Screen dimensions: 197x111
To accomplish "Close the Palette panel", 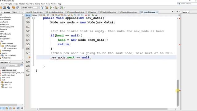I will pyautogui.click(x=188, y=12).
